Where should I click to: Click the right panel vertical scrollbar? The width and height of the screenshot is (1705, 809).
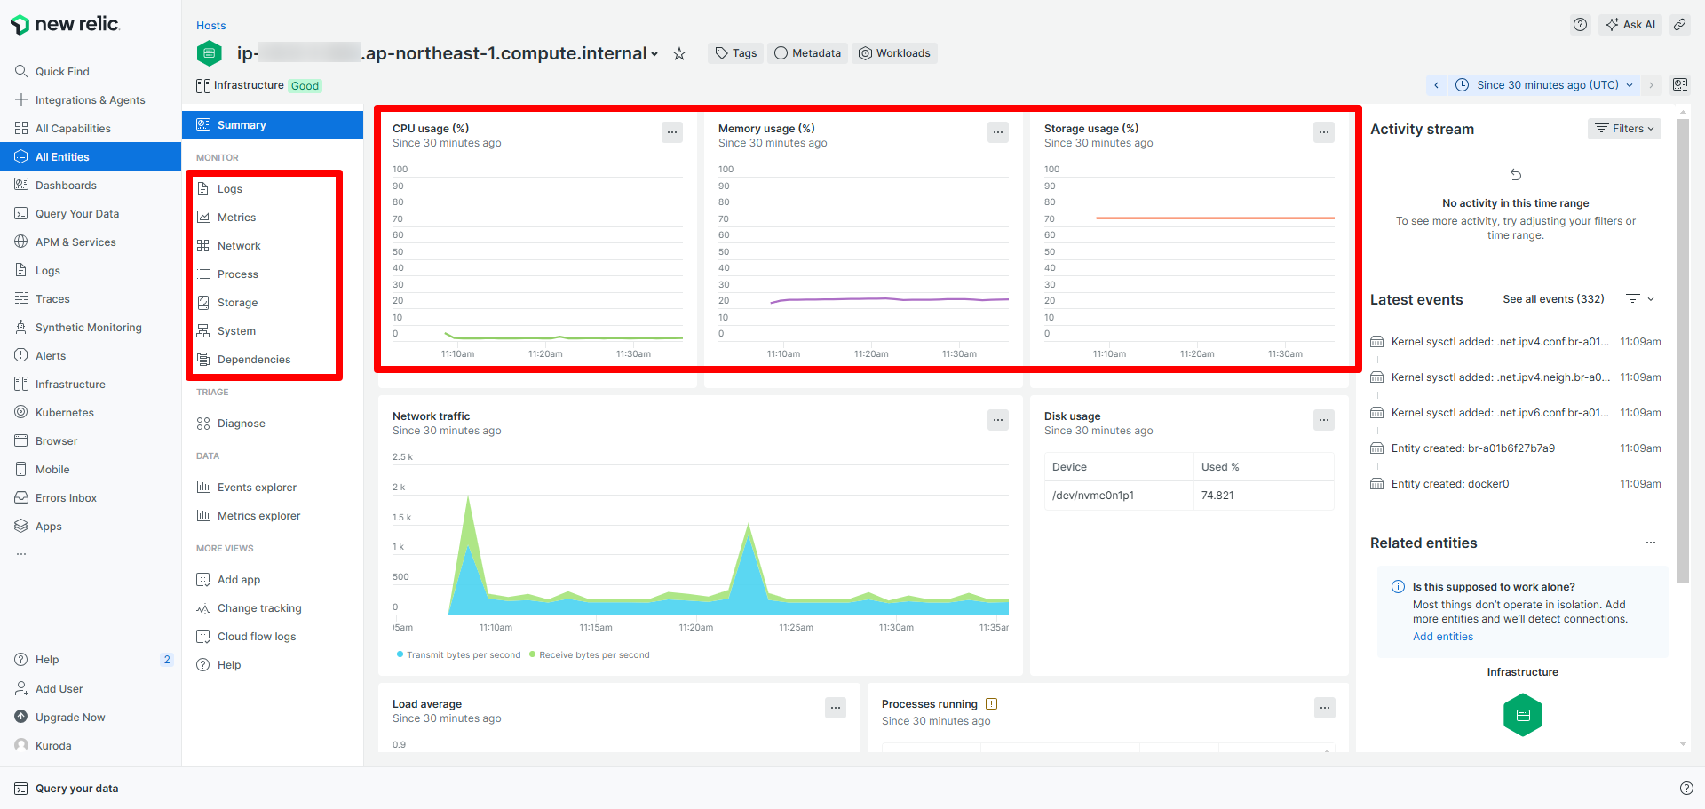coord(1683,351)
